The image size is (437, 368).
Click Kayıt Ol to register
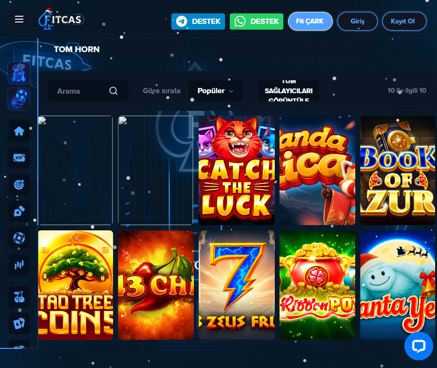pos(404,21)
